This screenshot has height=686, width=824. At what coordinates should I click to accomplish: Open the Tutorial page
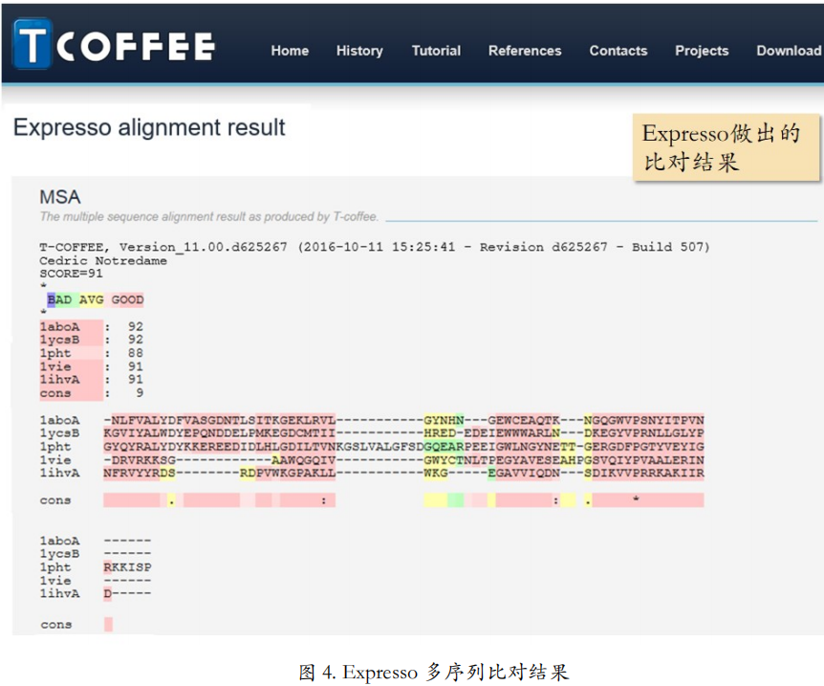tap(436, 51)
